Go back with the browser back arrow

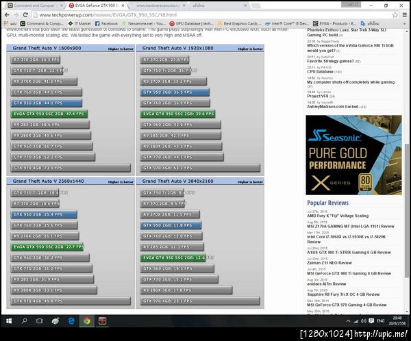click(7, 15)
